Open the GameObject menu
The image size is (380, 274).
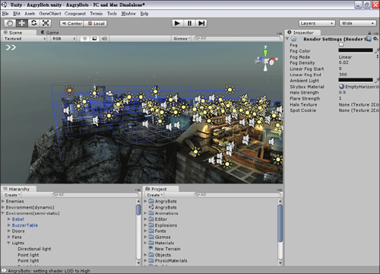pos(50,14)
